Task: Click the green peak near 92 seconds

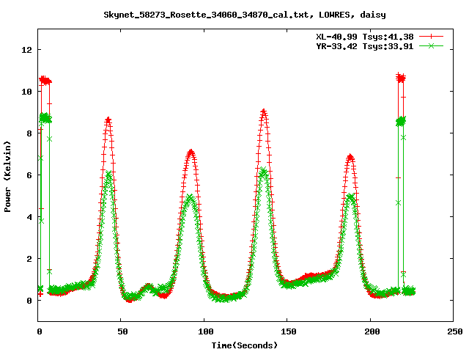Action: coord(191,197)
